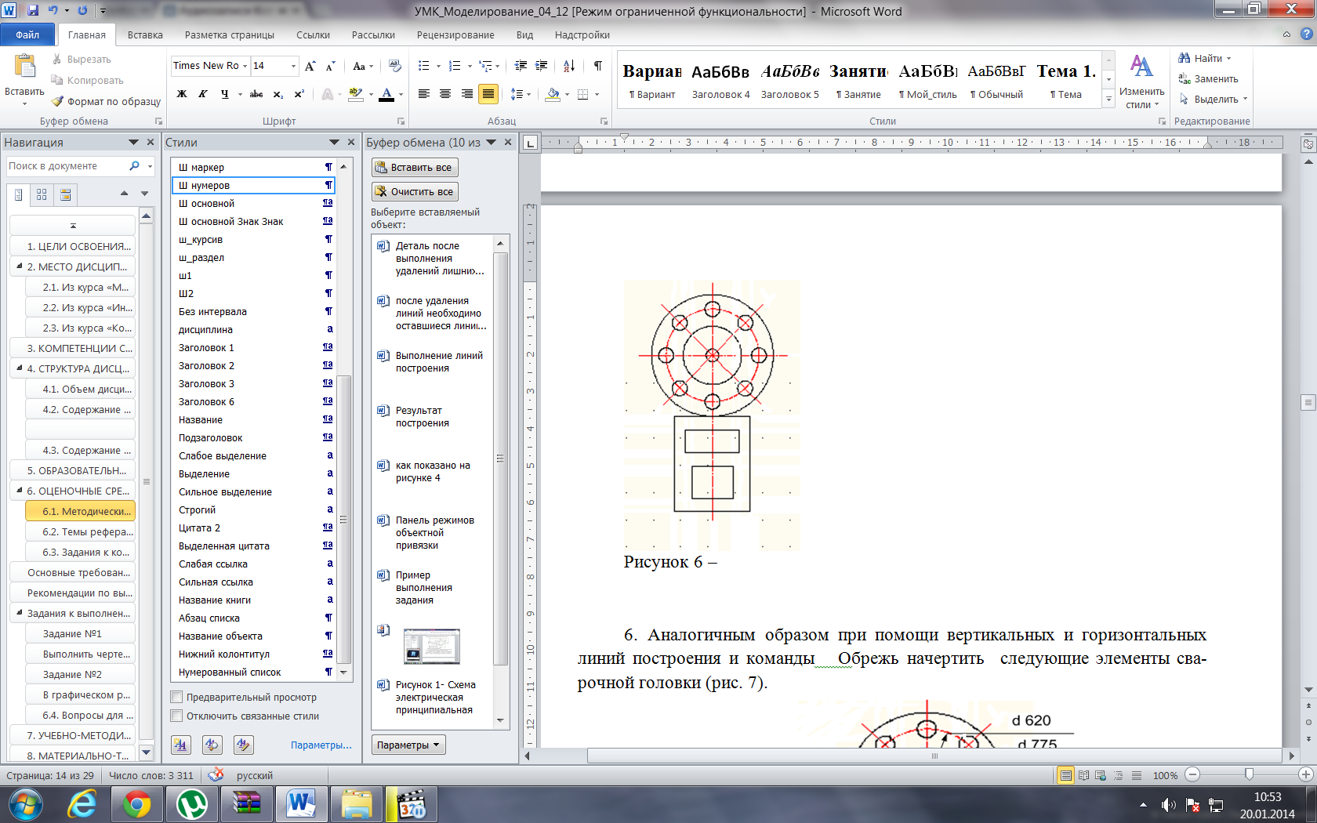Click Найти in Editing group
The width and height of the screenshot is (1317, 823).
[1204, 58]
